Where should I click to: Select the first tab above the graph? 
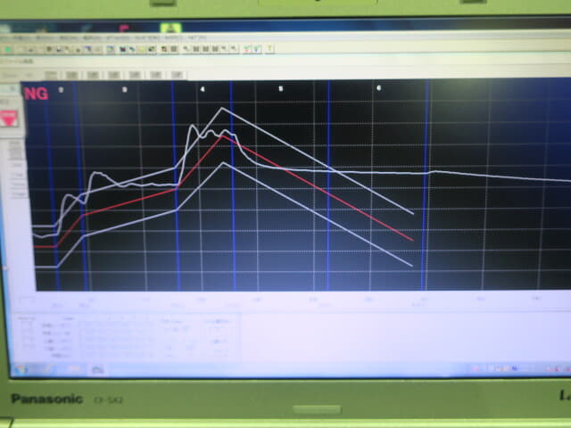(51, 75)
